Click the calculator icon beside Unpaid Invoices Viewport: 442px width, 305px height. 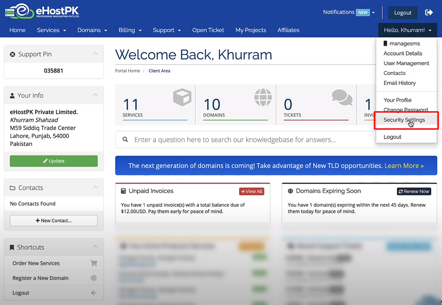[123, 191]
